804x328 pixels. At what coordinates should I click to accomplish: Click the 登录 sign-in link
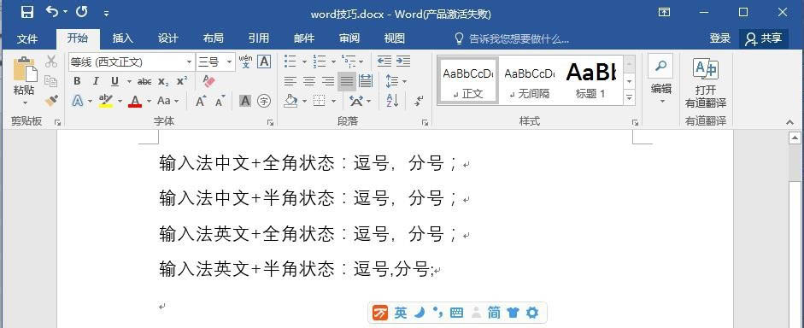tap(720, 38)
